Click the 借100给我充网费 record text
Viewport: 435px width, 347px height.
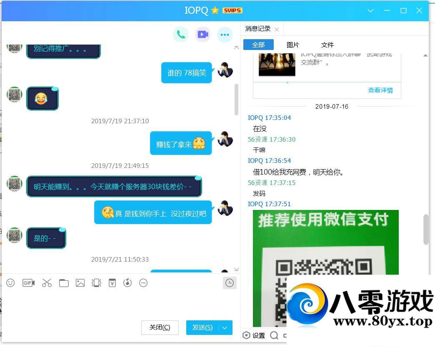[x=298, y=172]
